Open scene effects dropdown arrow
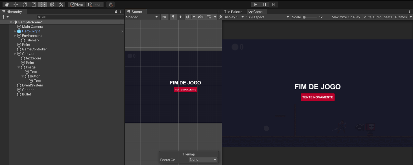The width and height of the screenshot is (413, 165). pyautogui.click(x=194, y=17)
